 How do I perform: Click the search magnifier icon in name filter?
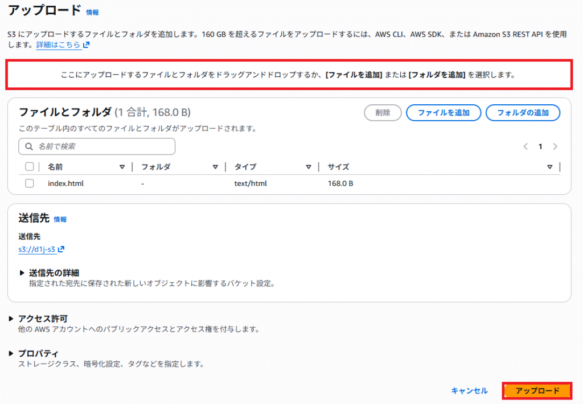tap(28, 146)
